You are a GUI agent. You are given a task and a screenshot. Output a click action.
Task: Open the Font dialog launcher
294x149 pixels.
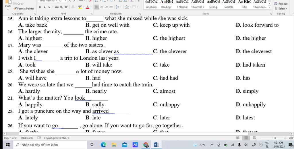point(92,14)
